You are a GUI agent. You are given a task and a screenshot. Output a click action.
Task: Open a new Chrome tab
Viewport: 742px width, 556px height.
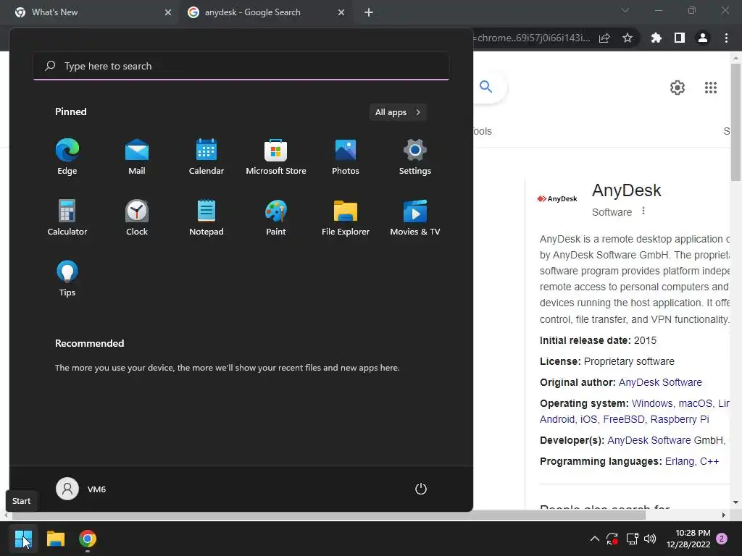(x=369, y=12)
